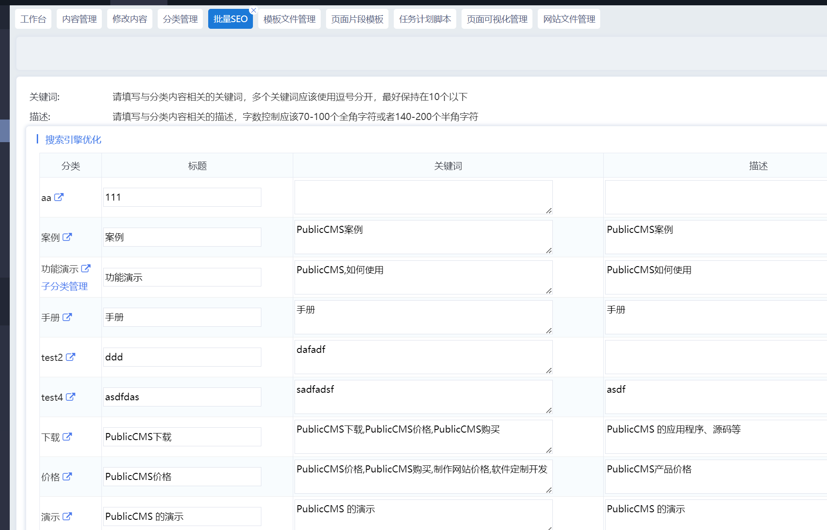Switch to the 内容管理 tab

tap(79, 19)
